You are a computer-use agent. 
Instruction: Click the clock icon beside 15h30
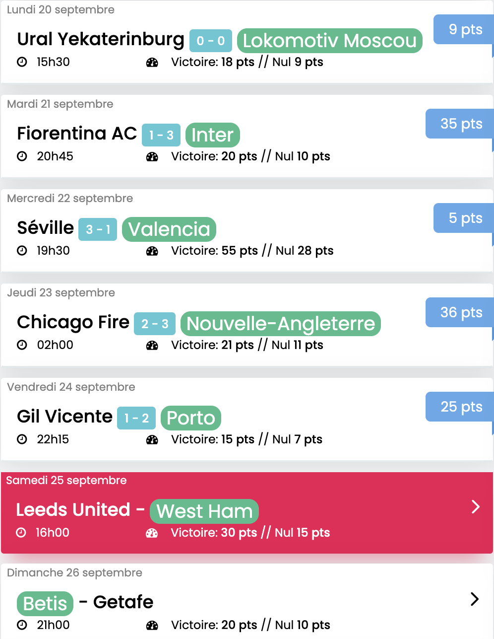(22, 62)
